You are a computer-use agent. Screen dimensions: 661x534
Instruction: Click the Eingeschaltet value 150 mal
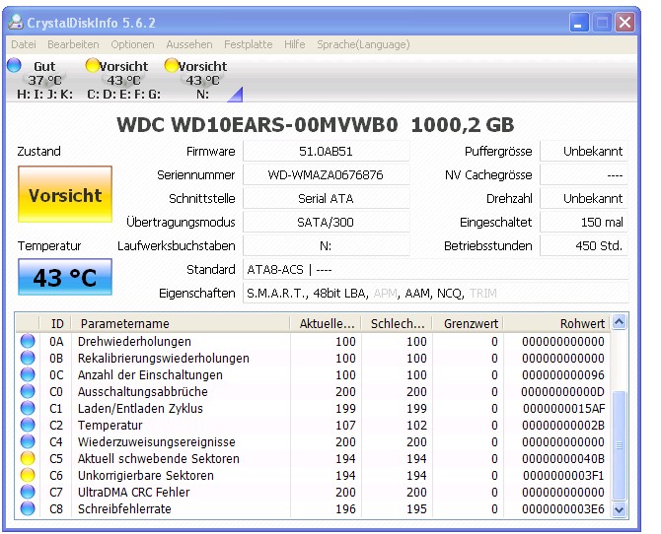click(x=584, y=222)
